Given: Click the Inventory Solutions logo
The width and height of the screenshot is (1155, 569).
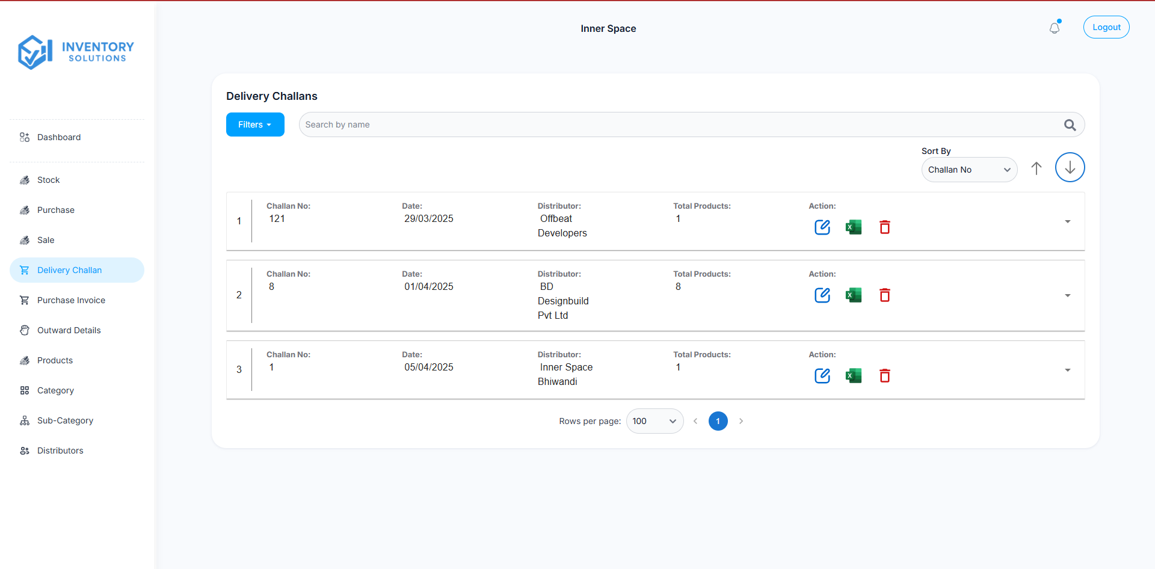Looking at the screenshot, I should click(76, 52).
